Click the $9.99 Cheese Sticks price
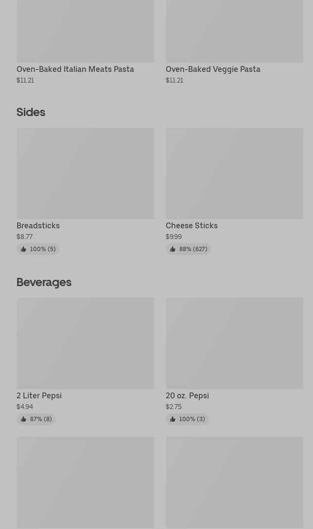The width and height of the screenshot is (313, 529). click(174, 237)
